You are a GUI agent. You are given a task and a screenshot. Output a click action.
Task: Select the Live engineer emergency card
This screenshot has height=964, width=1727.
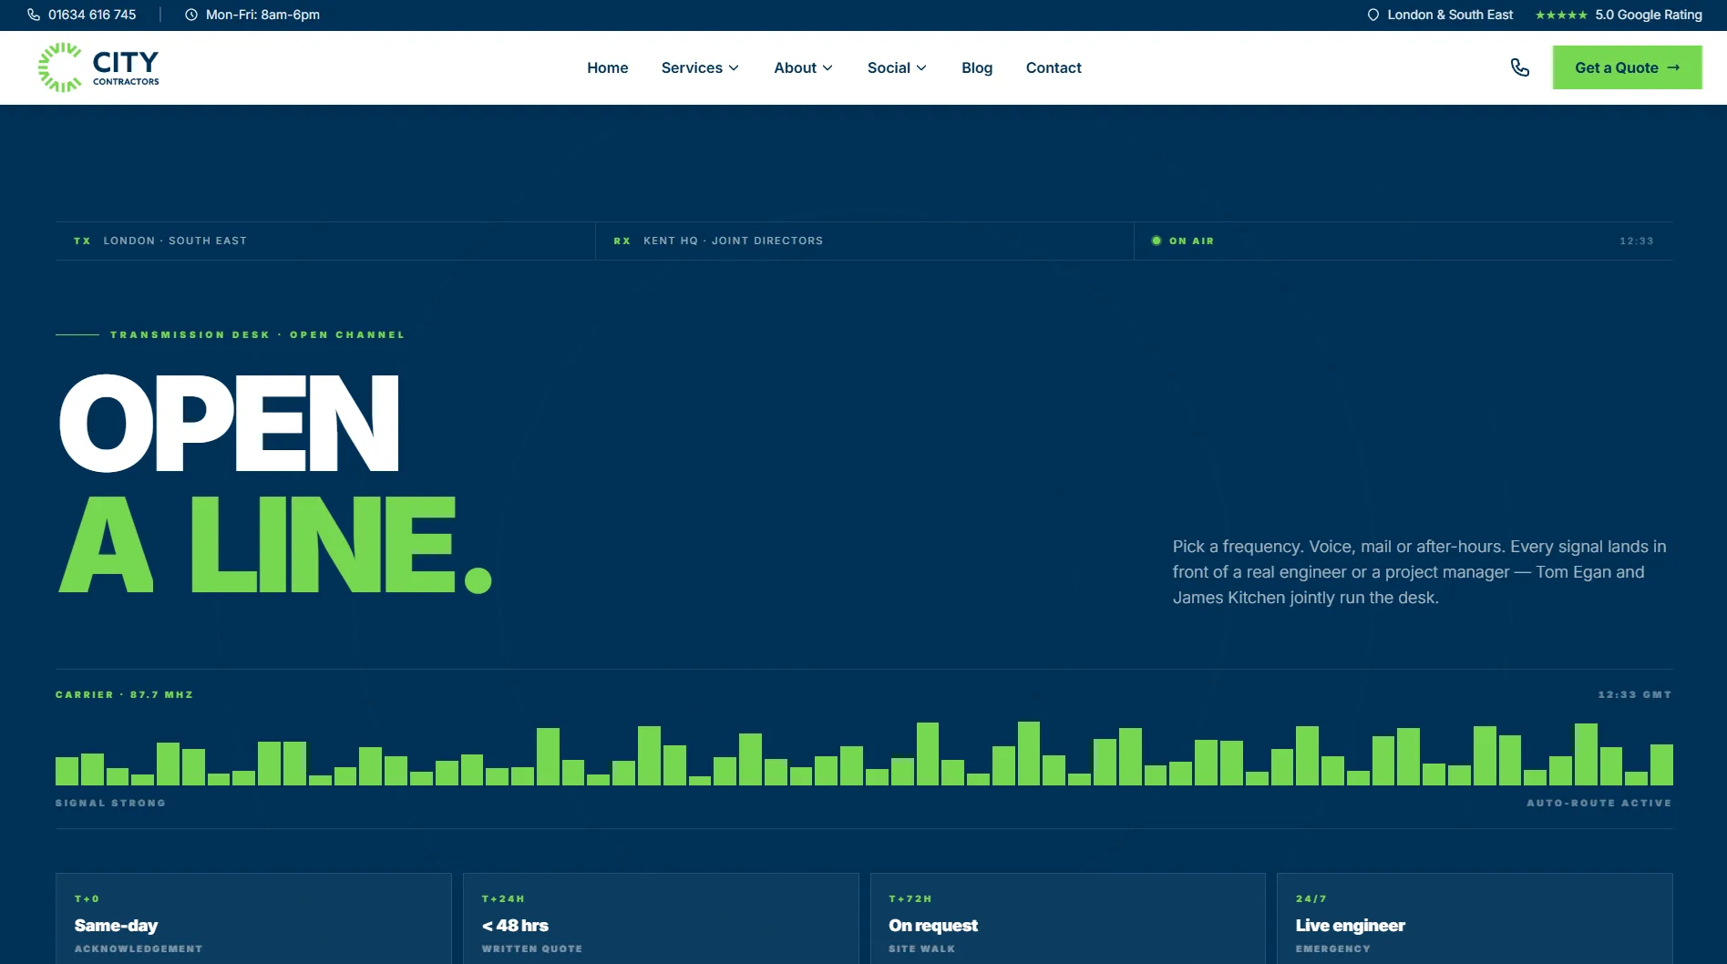point(1475,918)
